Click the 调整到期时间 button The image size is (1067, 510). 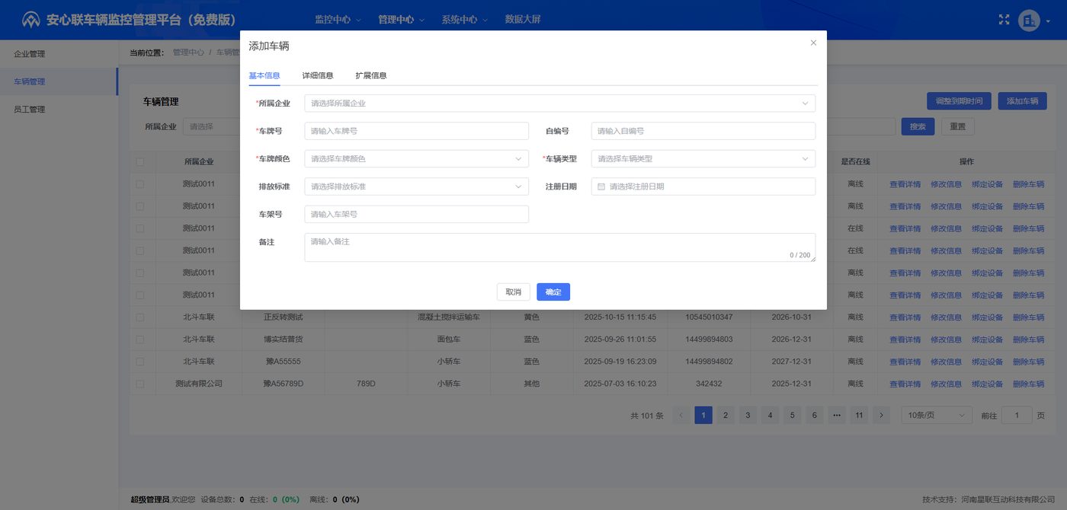tap(960, 101)
